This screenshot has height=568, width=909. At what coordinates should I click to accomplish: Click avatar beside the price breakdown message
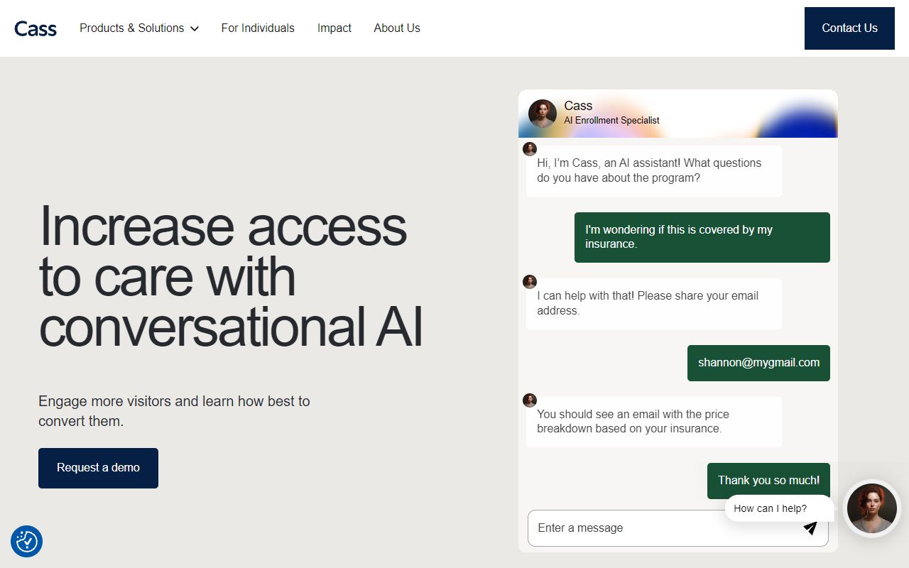(x=530, y=400)
